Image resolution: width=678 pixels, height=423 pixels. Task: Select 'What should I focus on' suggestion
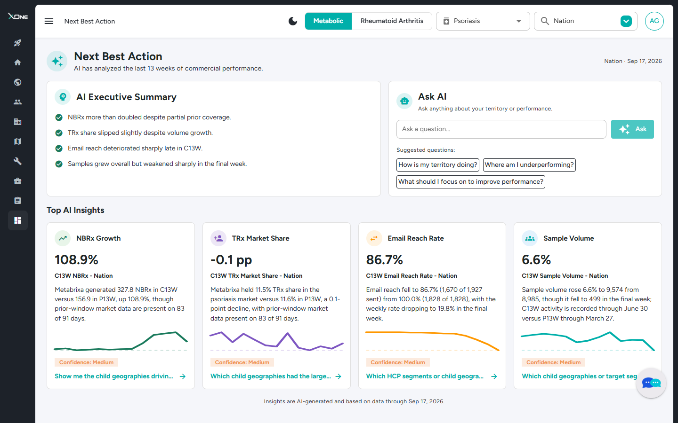[x=471, y=182]
